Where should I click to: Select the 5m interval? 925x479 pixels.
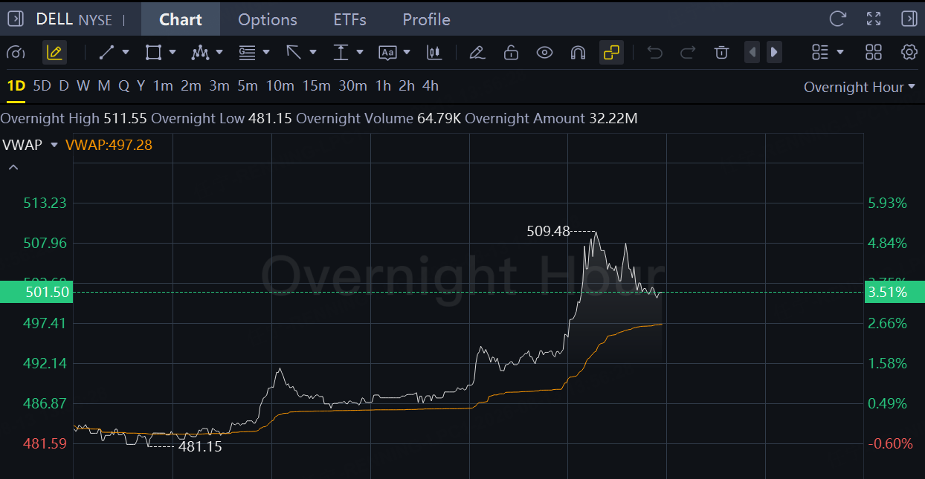pos(248,86)
